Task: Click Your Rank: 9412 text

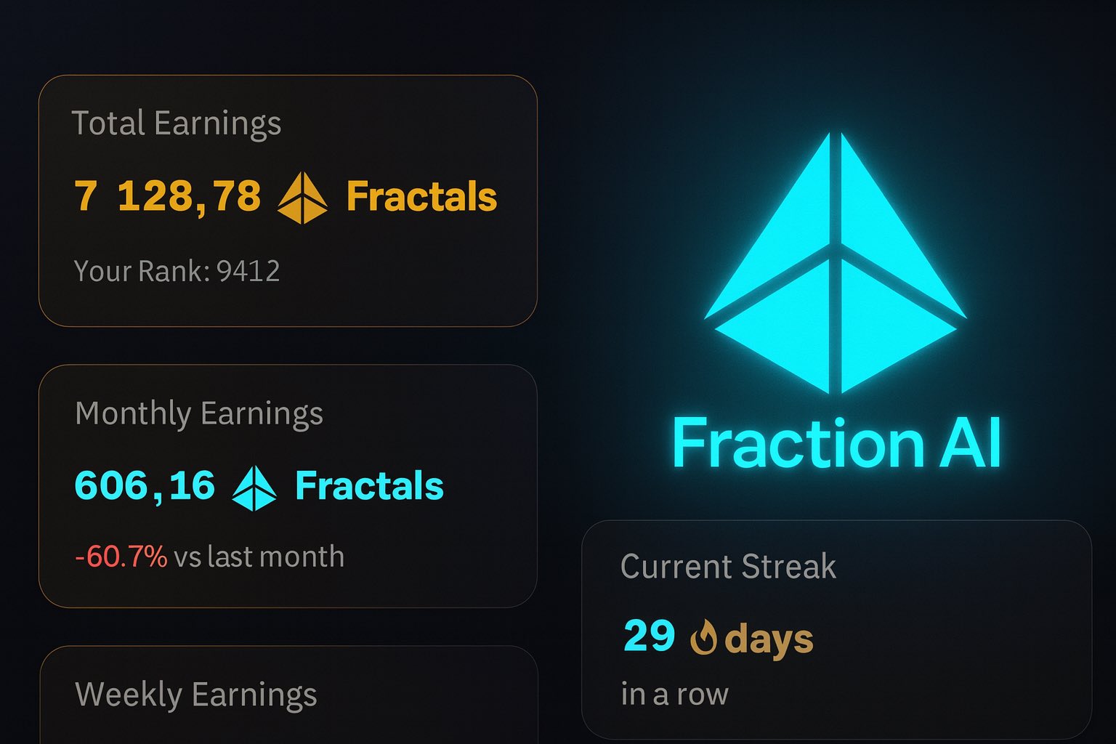Action: [177, 271]
